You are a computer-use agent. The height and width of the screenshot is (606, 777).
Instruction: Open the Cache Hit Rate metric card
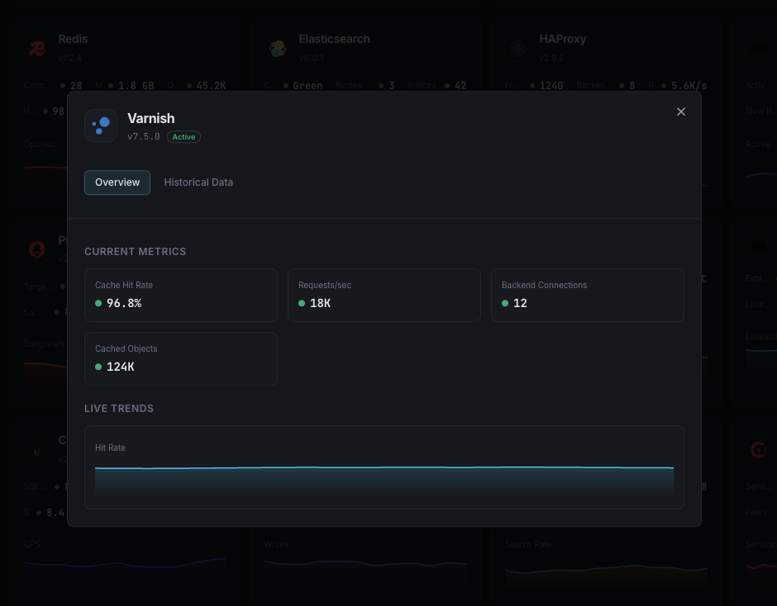[x=180, y=295]
